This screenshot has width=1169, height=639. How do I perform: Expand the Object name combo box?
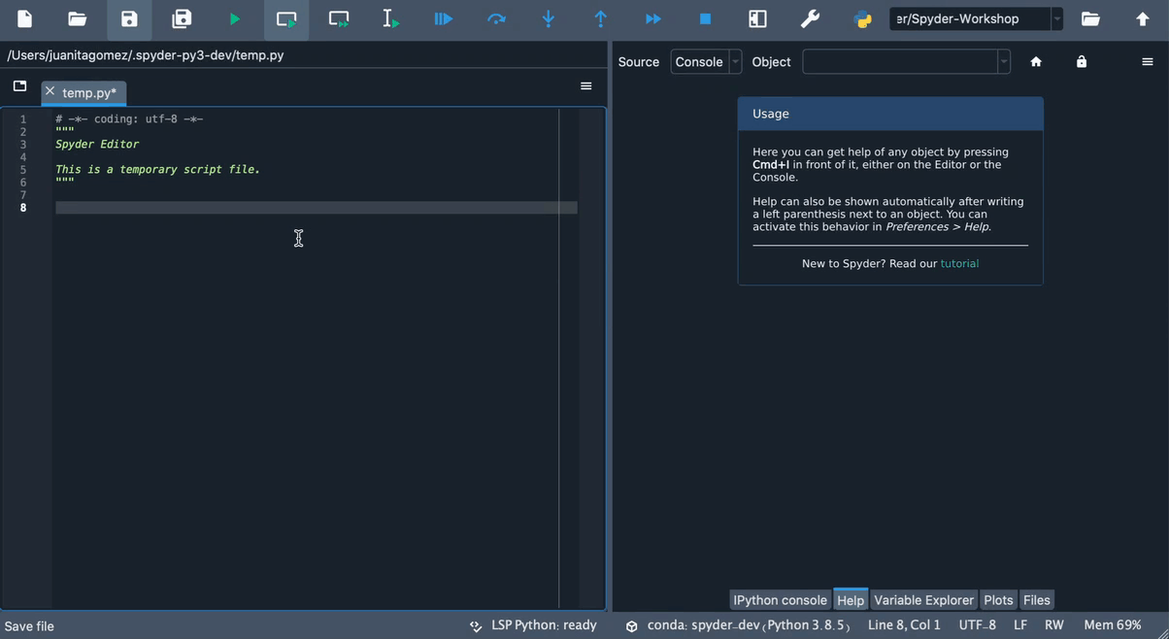(x=1003, y=61)
